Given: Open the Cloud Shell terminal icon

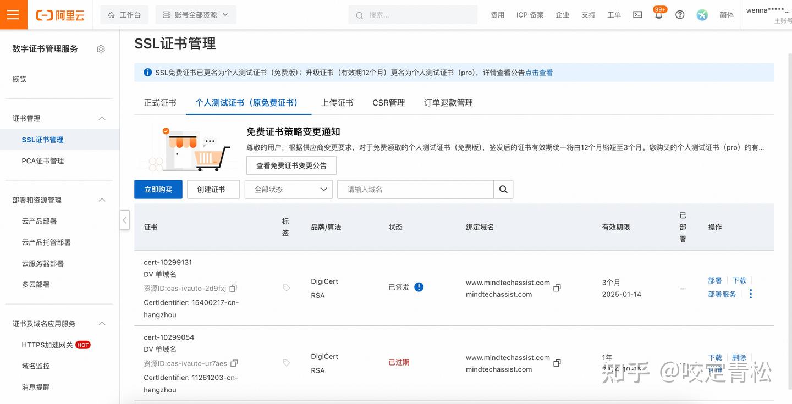Looking at the screenshot, I should pyautogui.click(x=637, y=15).
